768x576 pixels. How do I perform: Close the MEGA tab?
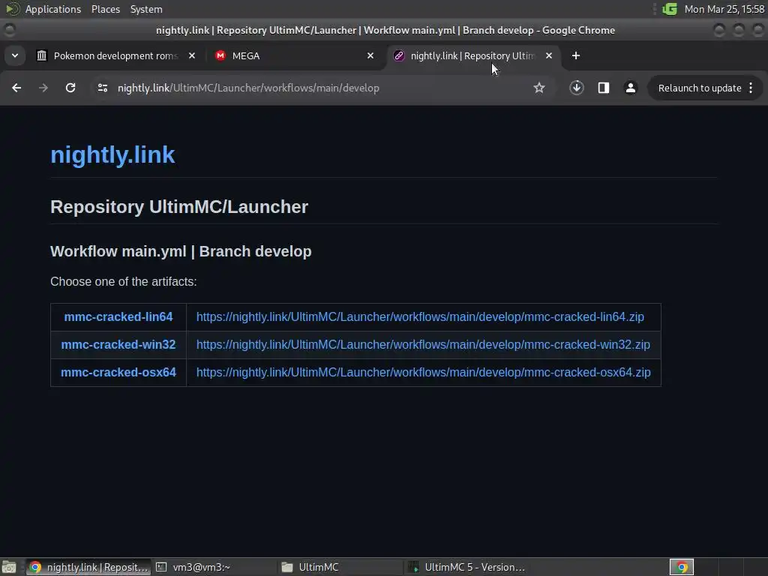coord(370,55)
